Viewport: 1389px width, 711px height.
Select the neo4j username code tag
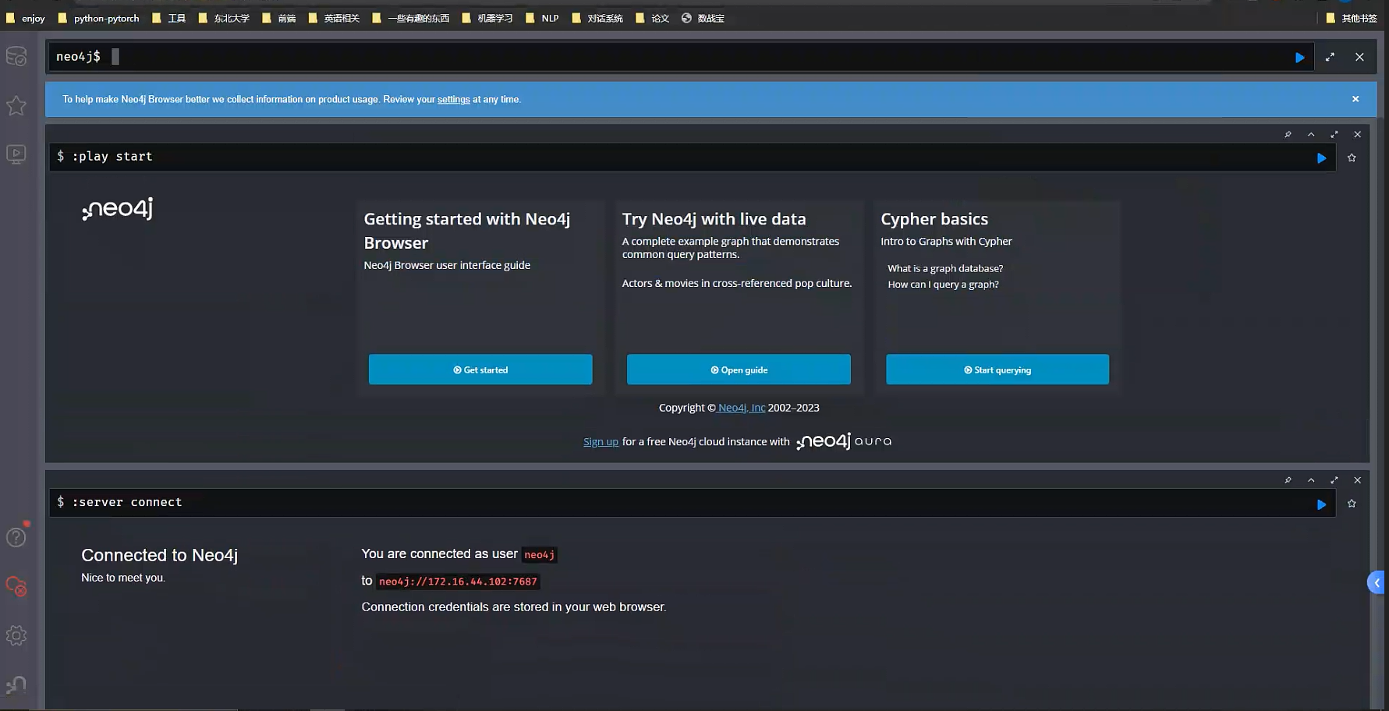click(539, 555)
